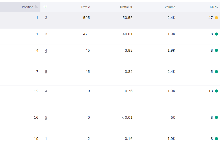Sort table by Traffic % header
The height and width of the screenshot is (155, 220).
pos(126,7)
